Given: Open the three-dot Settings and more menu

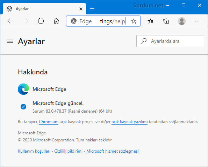Looking at the screenshot, I should click(198, 21).
